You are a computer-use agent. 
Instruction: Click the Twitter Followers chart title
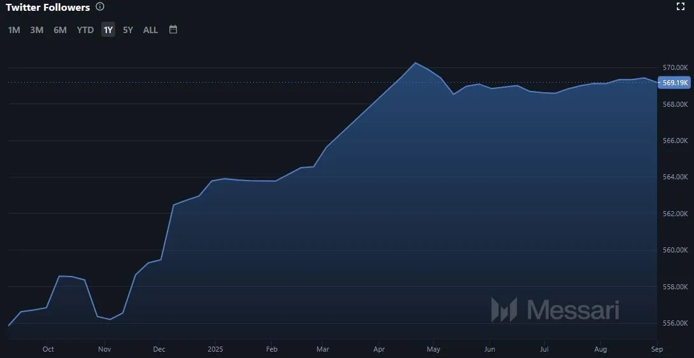(48, 7)
